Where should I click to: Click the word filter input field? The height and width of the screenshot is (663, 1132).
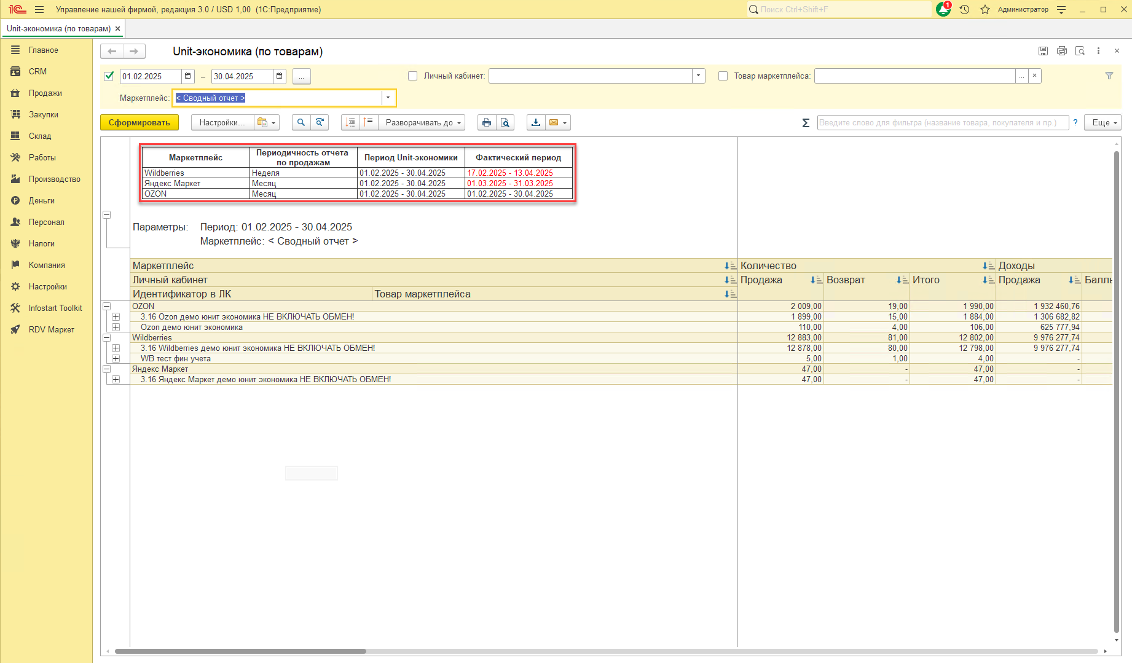[943, 122]
